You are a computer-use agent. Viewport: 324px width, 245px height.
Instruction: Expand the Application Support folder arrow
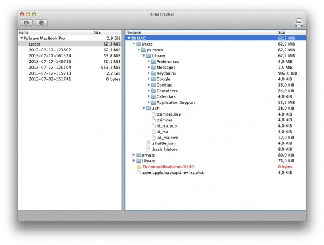[x=149, y=102]
